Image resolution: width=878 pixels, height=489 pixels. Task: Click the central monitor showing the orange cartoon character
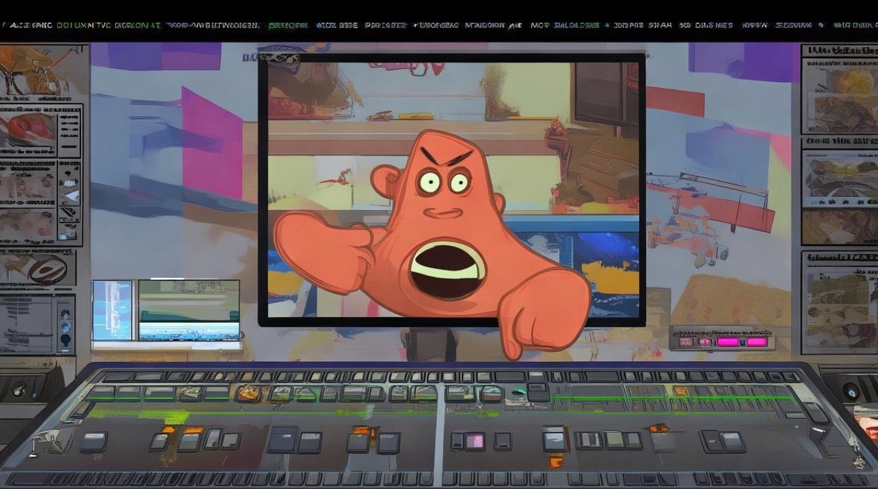(x=451, y=190)
